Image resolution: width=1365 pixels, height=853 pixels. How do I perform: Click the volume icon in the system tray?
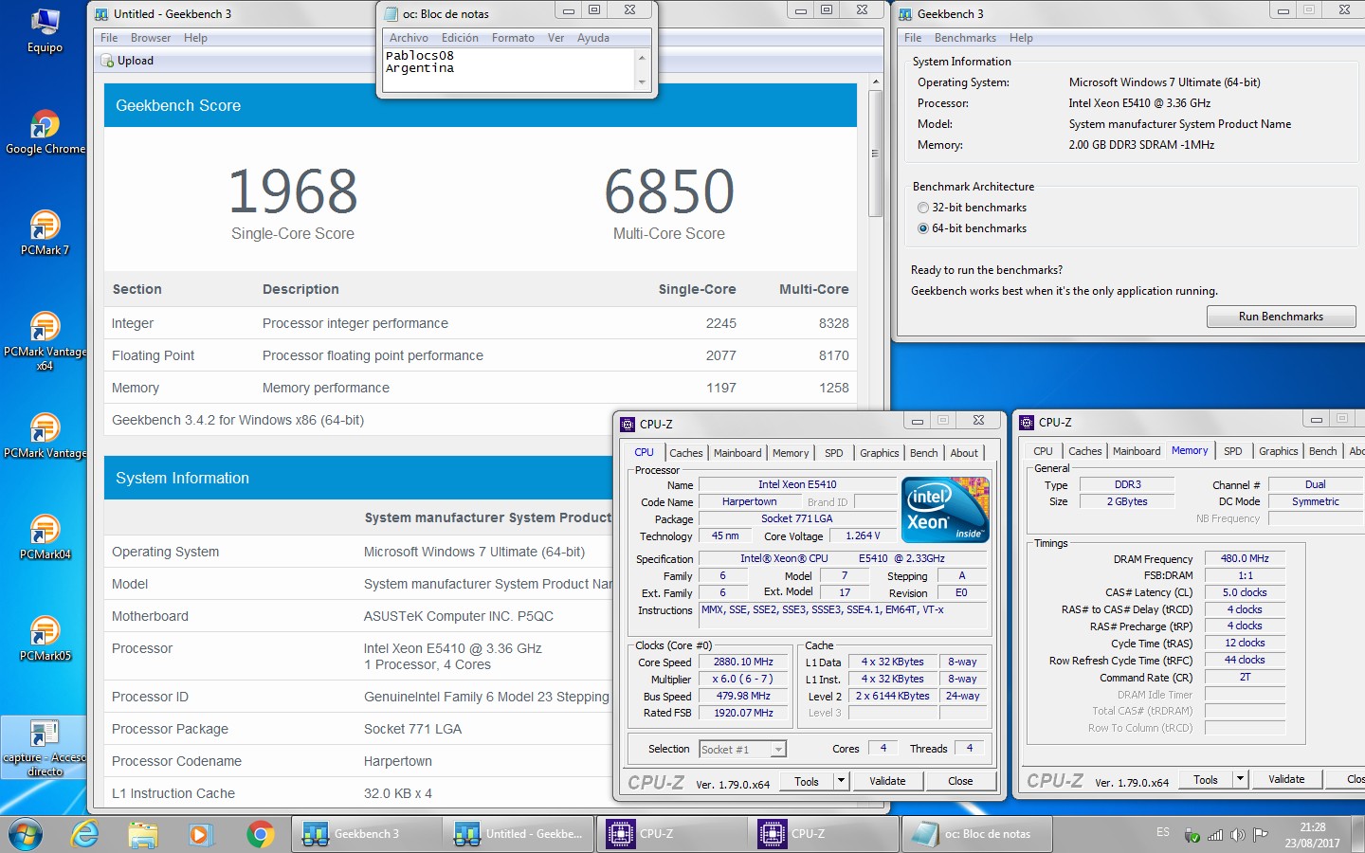coord(1238,835)
